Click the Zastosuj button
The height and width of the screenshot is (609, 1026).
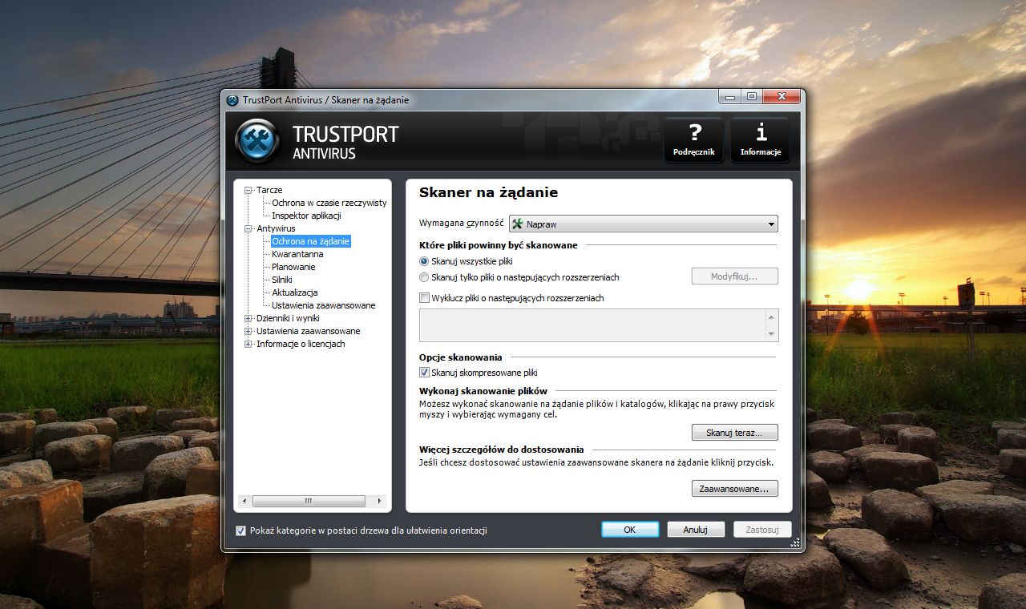[762, 530]
